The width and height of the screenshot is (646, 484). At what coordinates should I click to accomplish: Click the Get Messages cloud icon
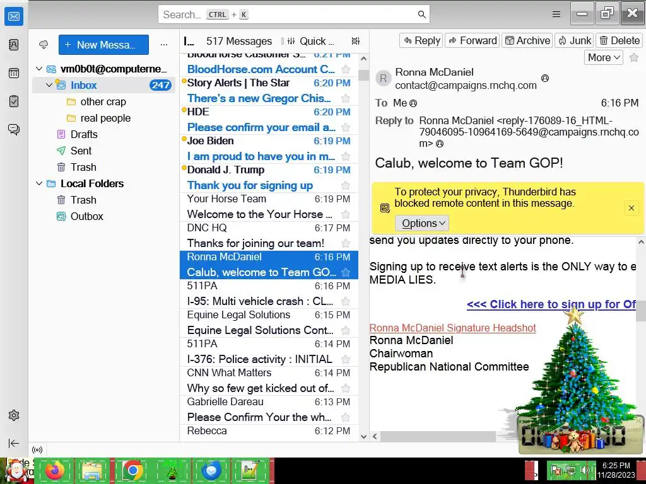[x=44, y=45]
